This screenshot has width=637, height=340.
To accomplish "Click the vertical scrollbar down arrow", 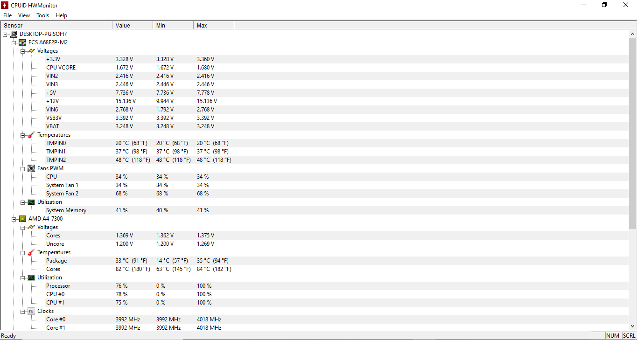I will (633, 326).
